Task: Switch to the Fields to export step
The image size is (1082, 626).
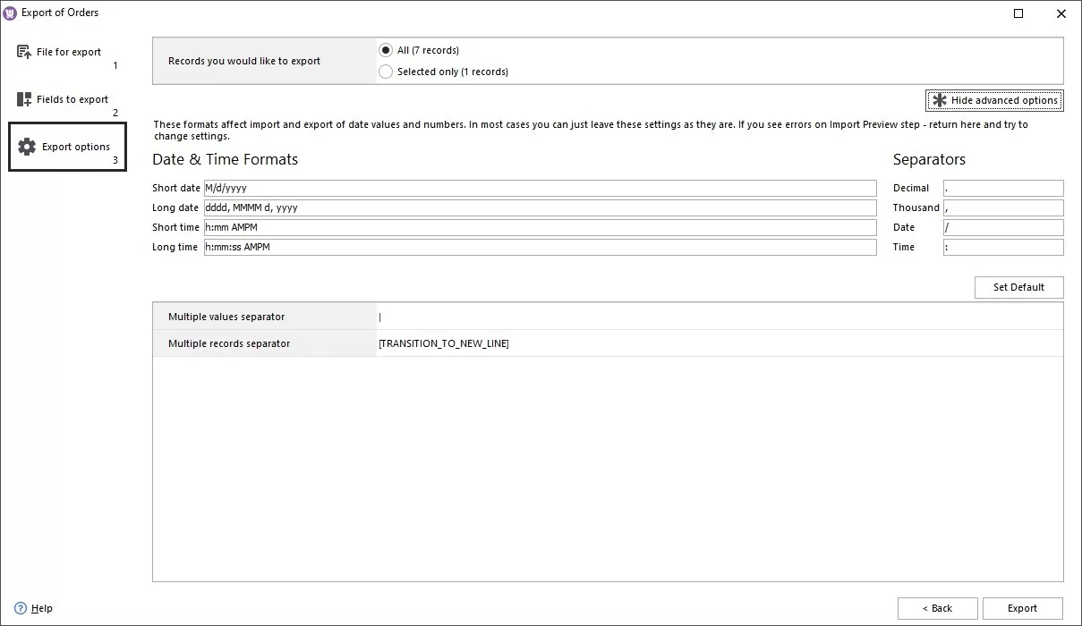Action: [x=72, y=99]
